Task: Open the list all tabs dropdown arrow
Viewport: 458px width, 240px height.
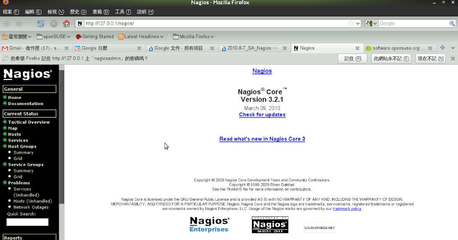Action: tap(453, 48)
